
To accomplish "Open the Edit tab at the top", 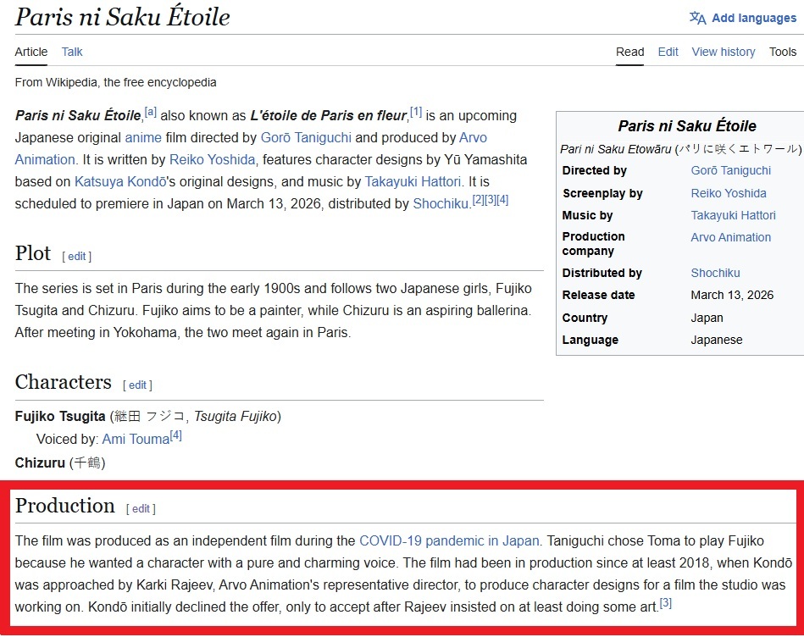I will pyautogui.click(x=668, y=52).
